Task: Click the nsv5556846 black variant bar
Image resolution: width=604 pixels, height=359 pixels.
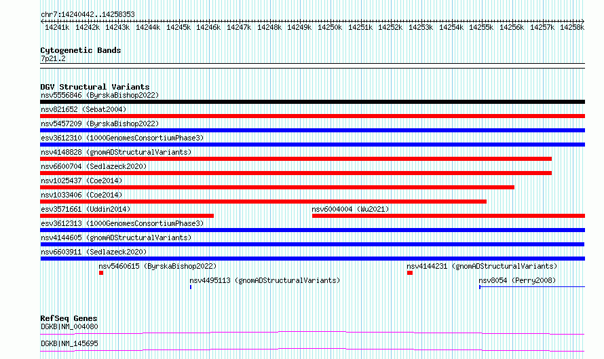Action: (312, 102)
